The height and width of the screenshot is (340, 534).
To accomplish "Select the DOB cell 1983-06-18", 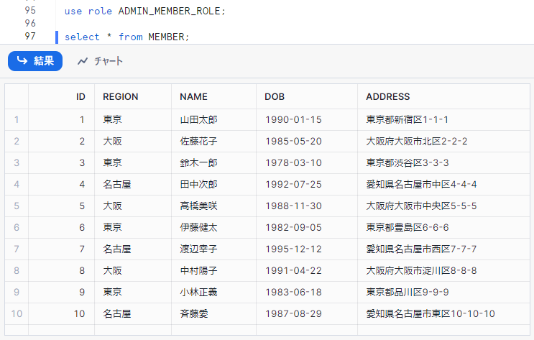I will point(307,292).
